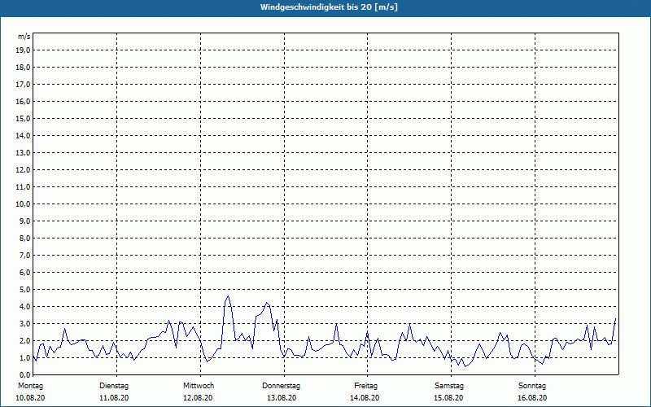Select the 'Montag' day label
Viewport: 651px width, 407px height.
30,385
